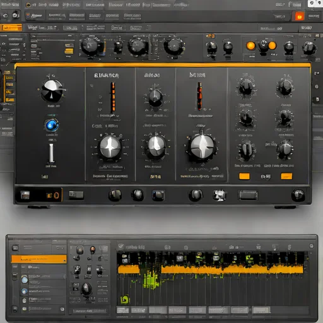Toggle the left orange round button in top rack

coord(250,45)
